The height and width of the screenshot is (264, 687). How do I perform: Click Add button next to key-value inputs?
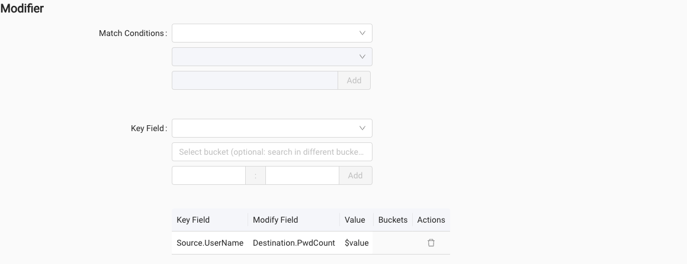point(355,175)
